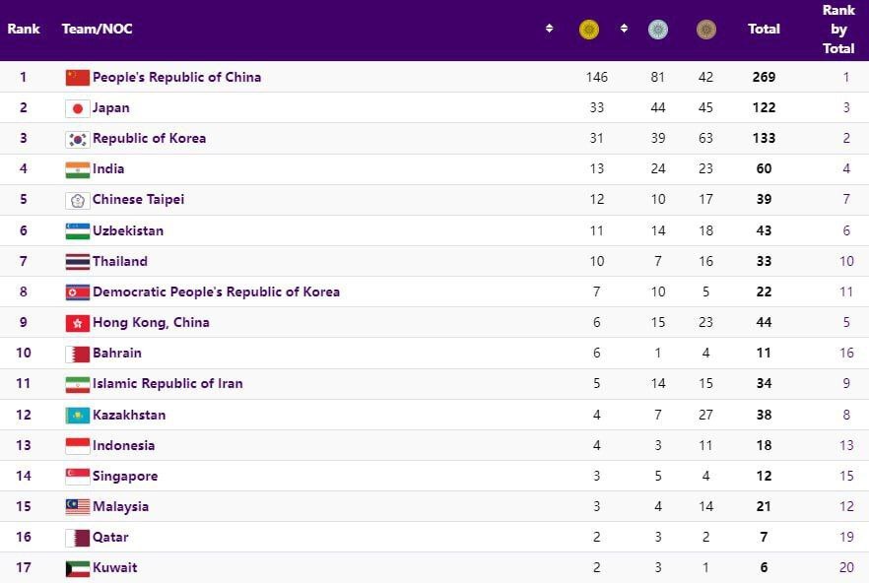Click the Kazakhstan flag icon
The image size is (869, 583).
(78, 416)
